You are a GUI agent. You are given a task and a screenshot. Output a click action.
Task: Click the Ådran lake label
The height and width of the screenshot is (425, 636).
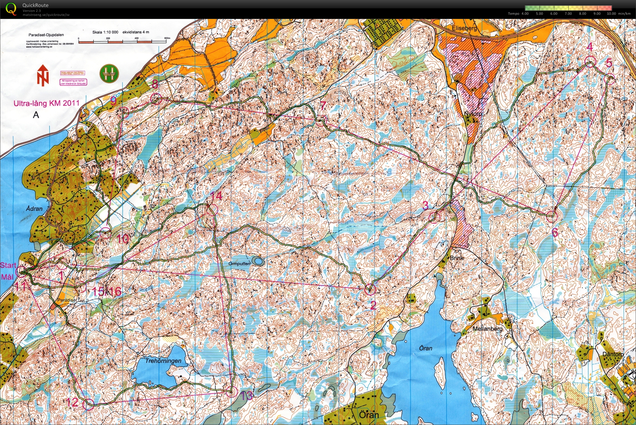[34, 208]
